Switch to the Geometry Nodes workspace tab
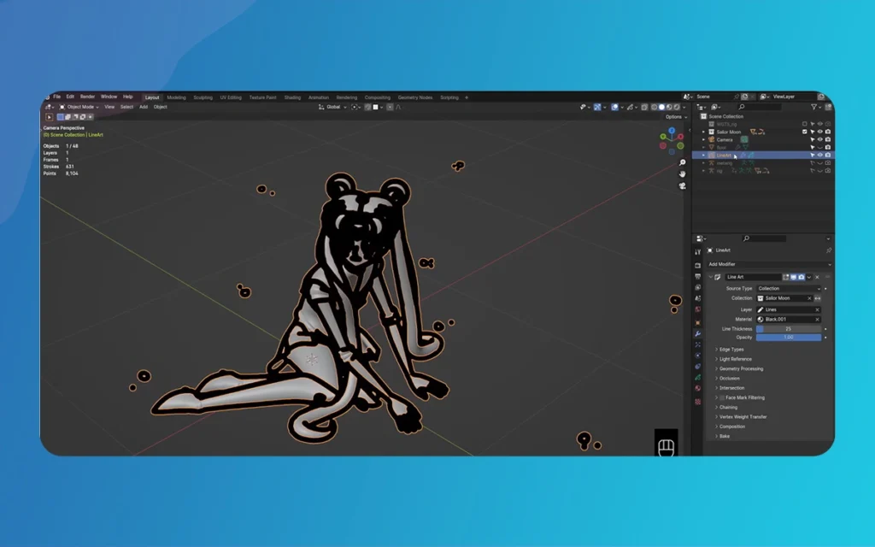This screenshot has height=547, width=875. [x=415, y=97]
